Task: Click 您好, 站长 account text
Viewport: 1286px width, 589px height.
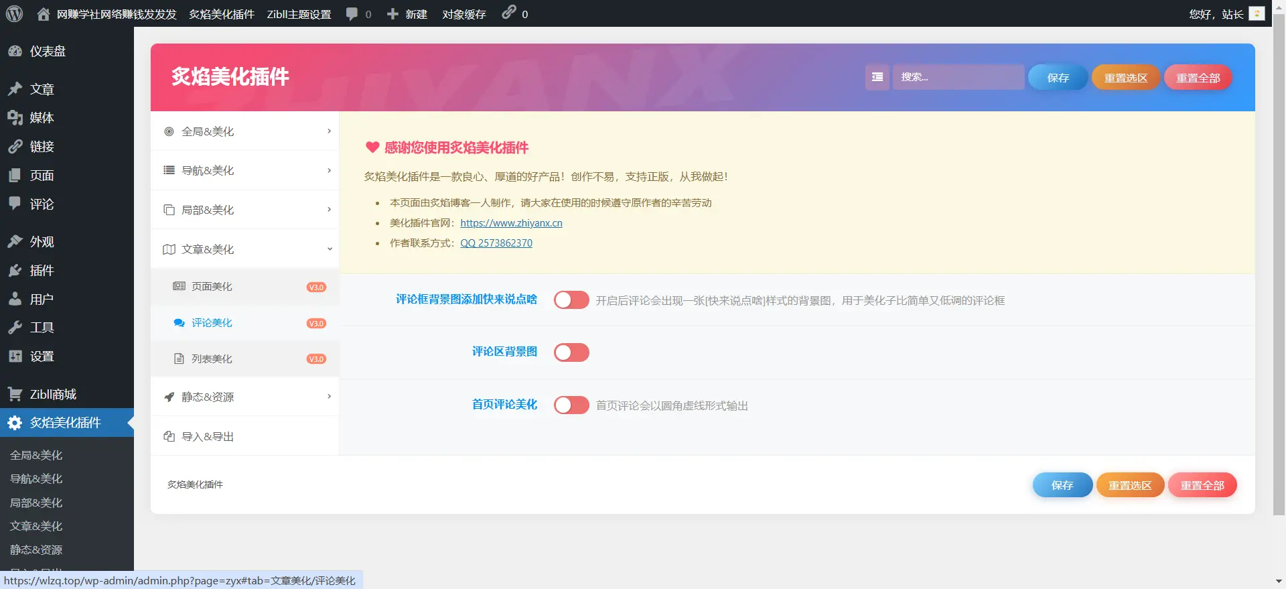Action: (1216, 14)
